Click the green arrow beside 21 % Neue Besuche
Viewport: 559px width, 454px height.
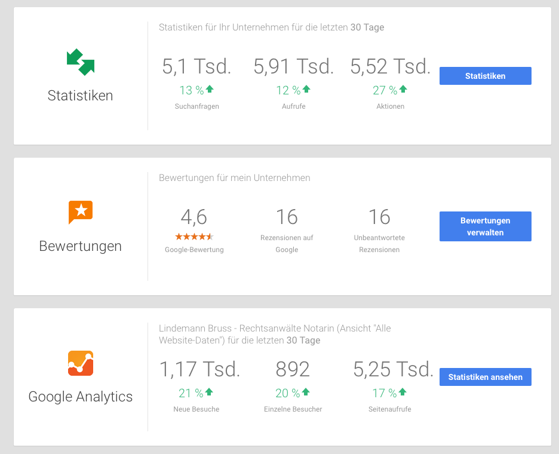pyautogui.click(x=209, y=392)
